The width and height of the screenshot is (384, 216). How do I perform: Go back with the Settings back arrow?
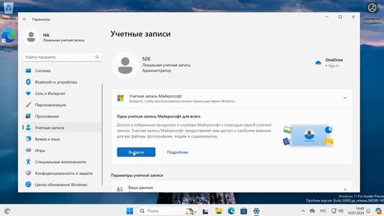[25, 19]
